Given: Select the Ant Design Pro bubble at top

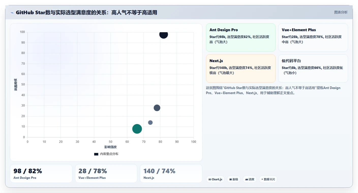Looking at the screenshot, I should (163, 34).
